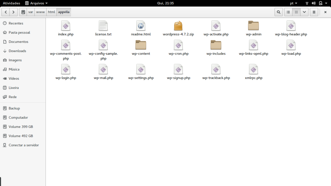The height and width of the screenshot is (186, 331).
Task: Switch to list view
Action: click(288, 12)
